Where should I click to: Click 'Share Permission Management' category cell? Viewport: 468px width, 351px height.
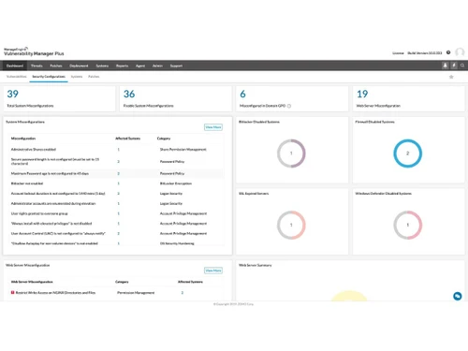[183, 150]
